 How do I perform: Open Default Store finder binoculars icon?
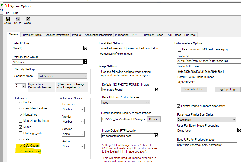click(x=85, y=48)
